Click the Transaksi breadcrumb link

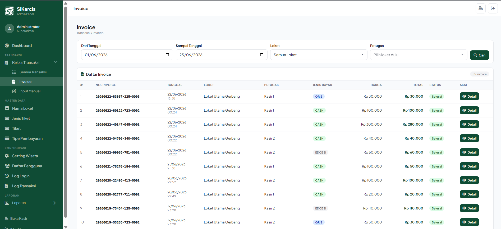pos(83,33)
